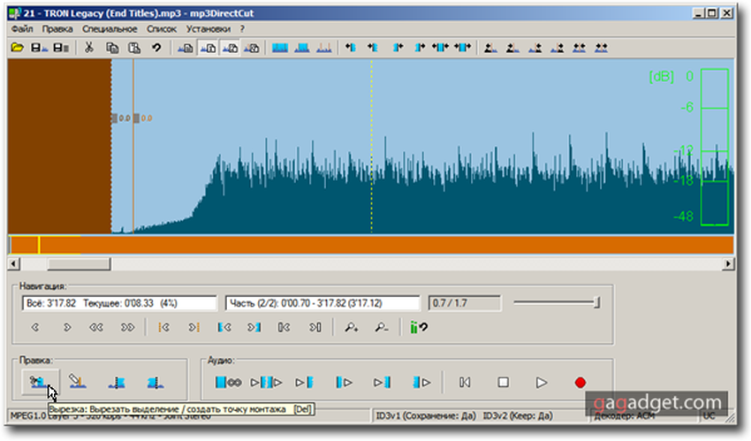This screenshot has width=751, height=441.
Task: Click the Undo arrow icon in toolbar
Action: pyautogui.click(x=156, y=48)
